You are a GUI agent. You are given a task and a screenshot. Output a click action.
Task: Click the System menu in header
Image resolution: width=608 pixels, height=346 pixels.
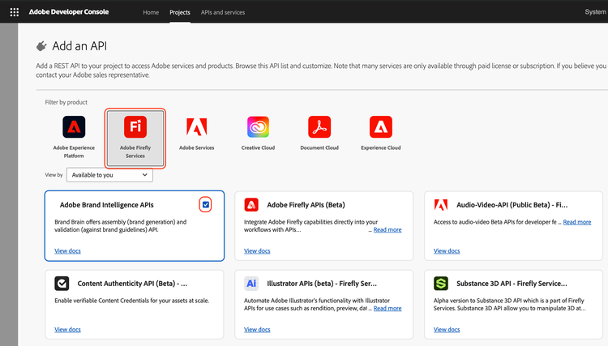[596, 12]
